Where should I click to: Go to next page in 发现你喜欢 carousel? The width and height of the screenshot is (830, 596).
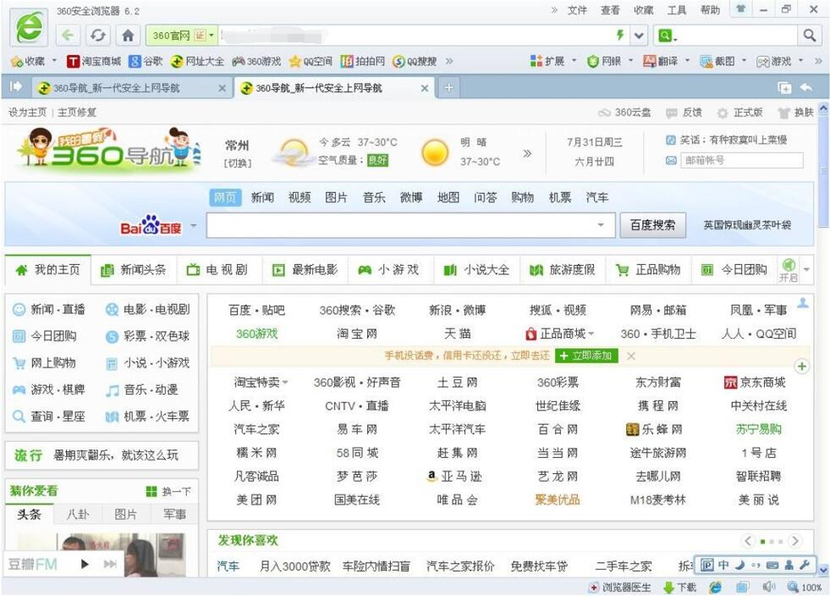click(795, 541)
